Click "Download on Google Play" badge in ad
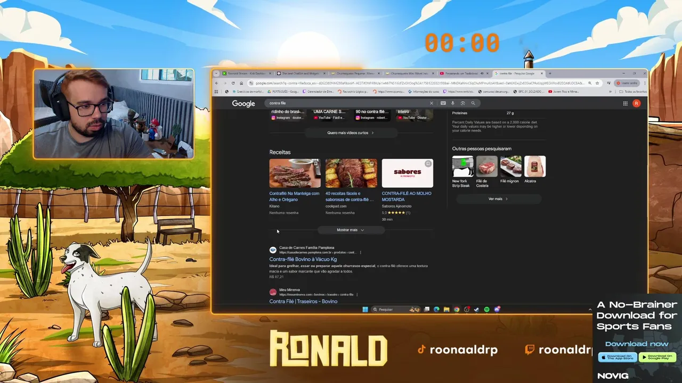 (x=657, y=357)
